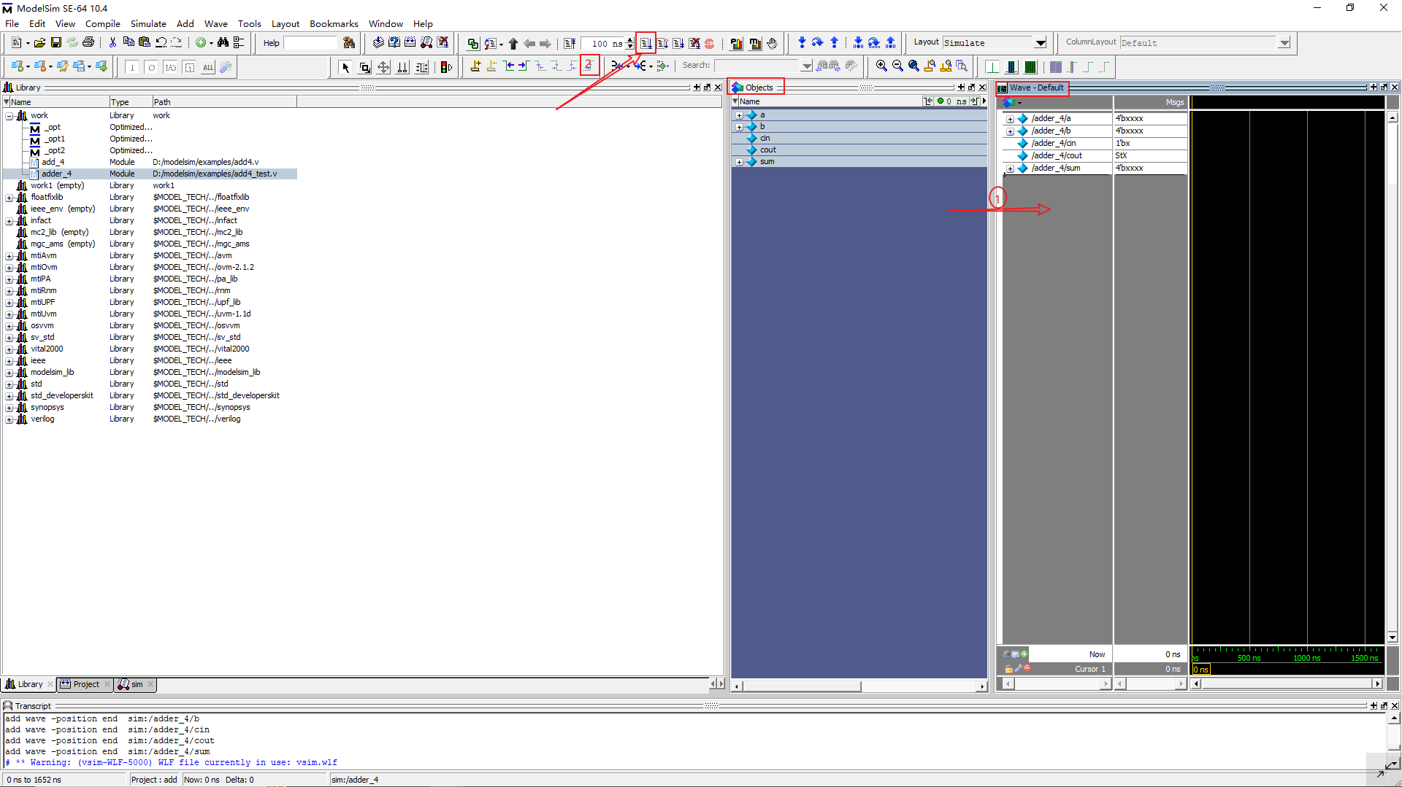Screen dimensions: 1402x787
Task: Select the adder_4 module row
Action: [x=150, y=174]
